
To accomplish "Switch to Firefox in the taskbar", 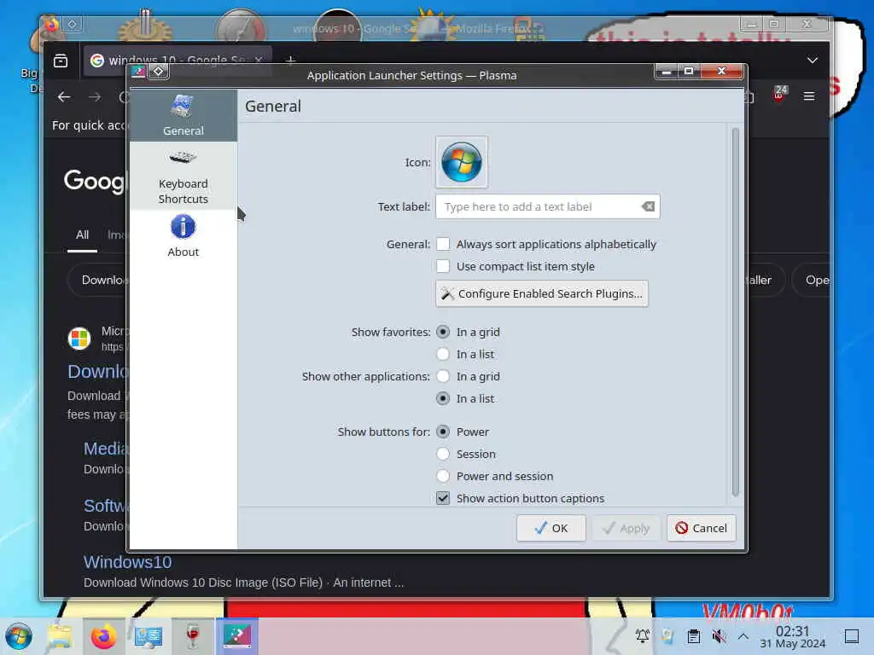I will [x=103, y=636].
